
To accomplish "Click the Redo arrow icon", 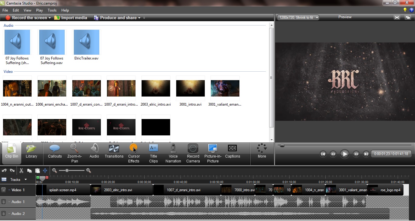I will tap(12, 171).
